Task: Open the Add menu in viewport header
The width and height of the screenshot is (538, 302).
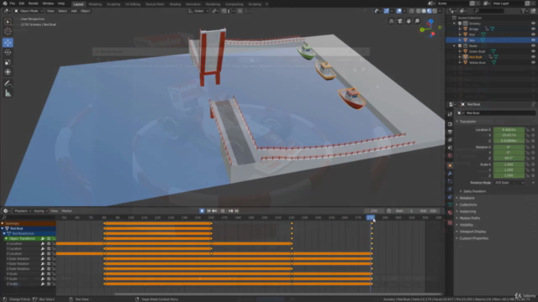Action: point(74,11)
